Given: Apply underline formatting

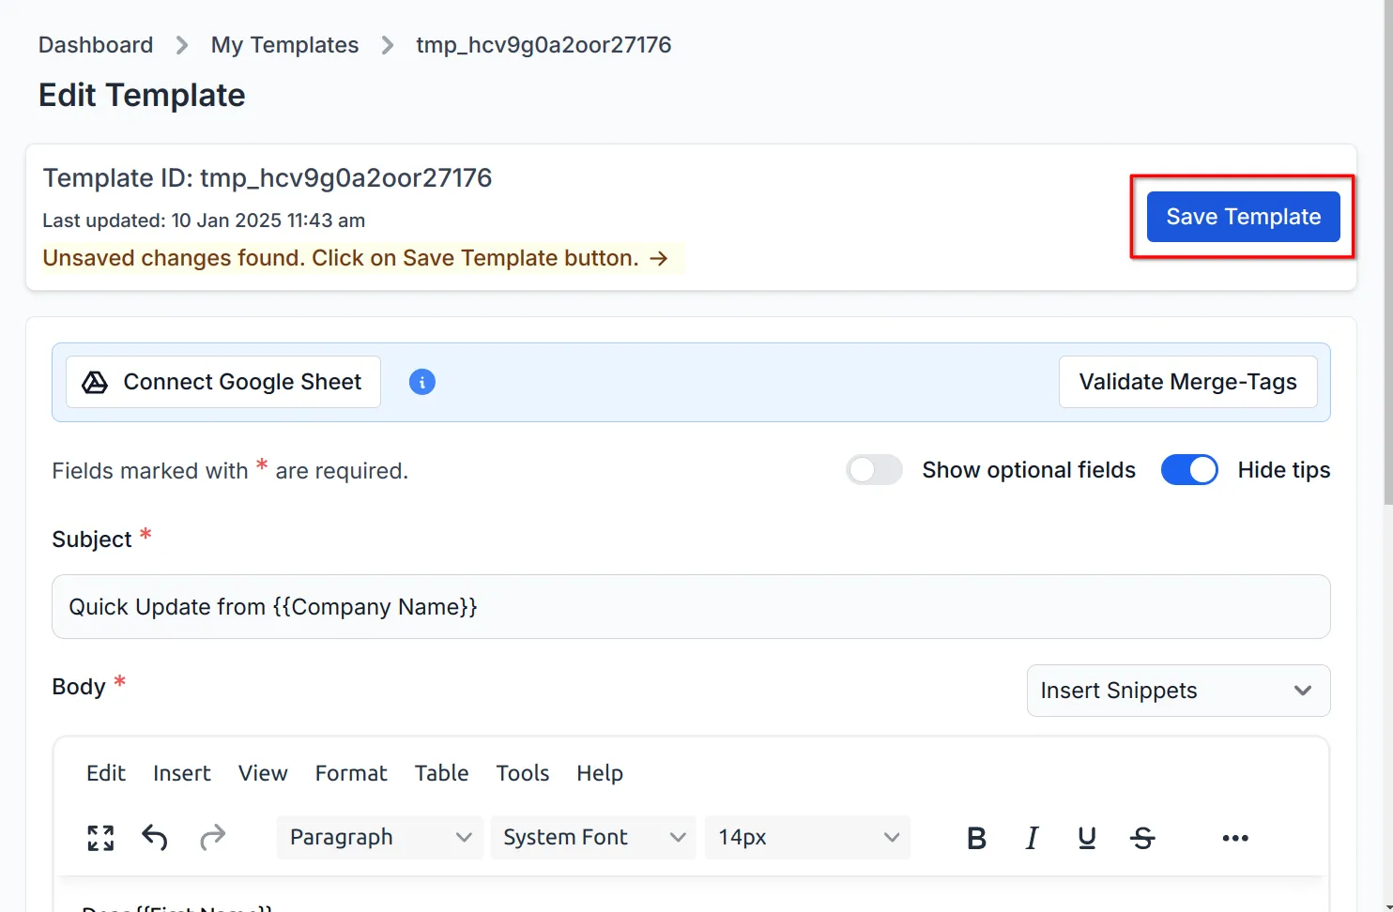Looking at the screenshot, I should click(1087, 838).
